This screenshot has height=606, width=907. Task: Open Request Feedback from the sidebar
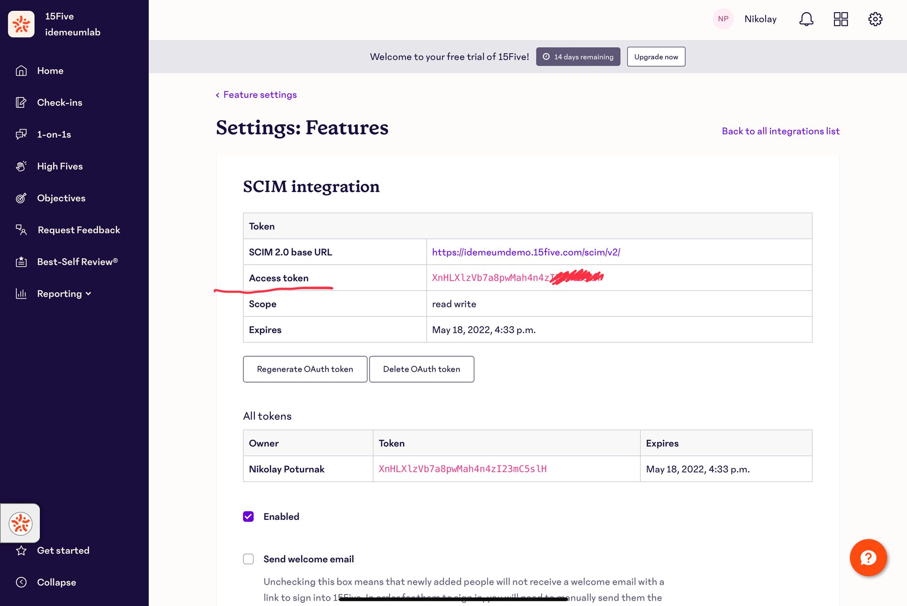point(79,230)
